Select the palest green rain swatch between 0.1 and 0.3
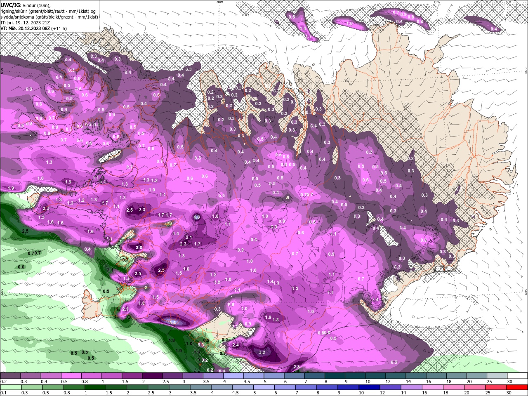The height and width of the screenshot is (396, 528). (10, 387)
